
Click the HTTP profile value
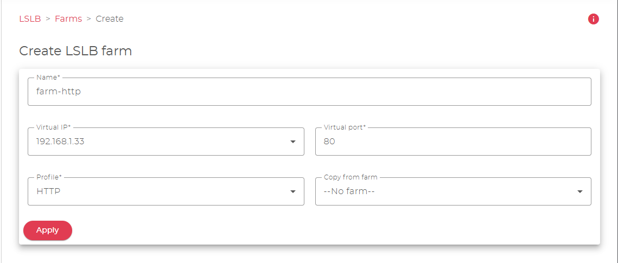tap(48, 191)
